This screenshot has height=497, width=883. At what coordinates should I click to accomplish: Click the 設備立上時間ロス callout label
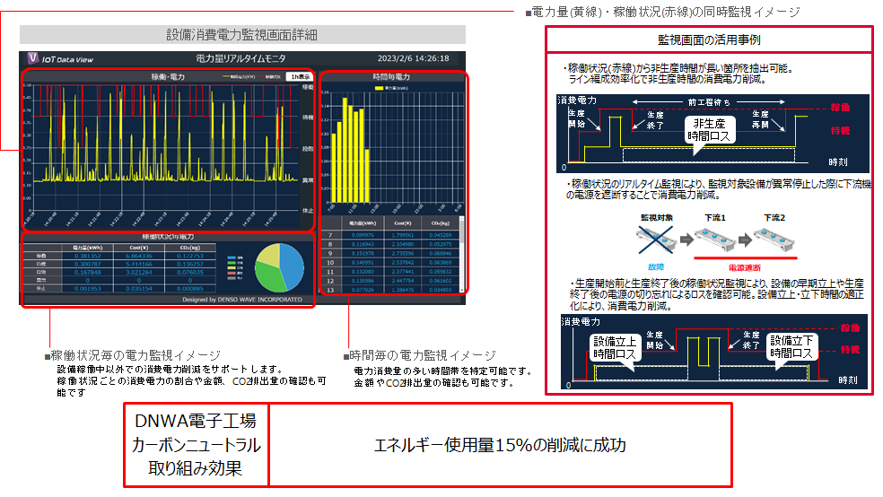(x=613, y=348)
